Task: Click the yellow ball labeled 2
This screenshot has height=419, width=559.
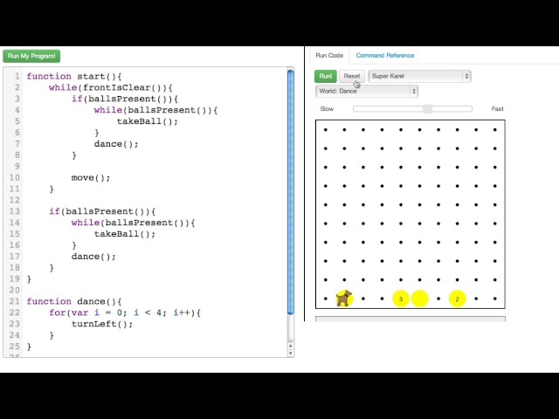Action: tap(457, 299)
